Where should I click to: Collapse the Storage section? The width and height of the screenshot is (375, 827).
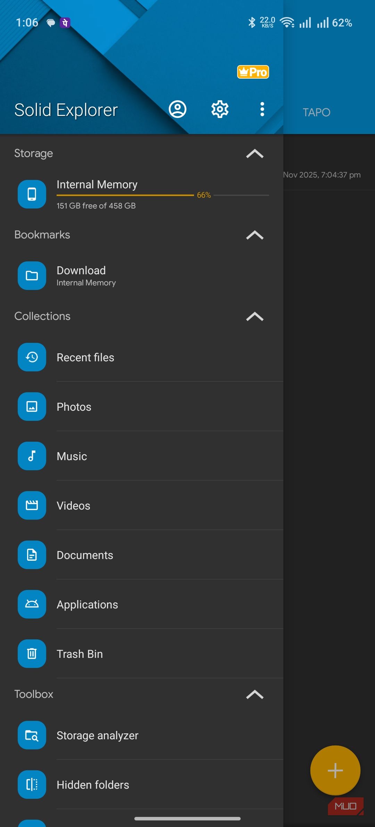click(255, 153)
